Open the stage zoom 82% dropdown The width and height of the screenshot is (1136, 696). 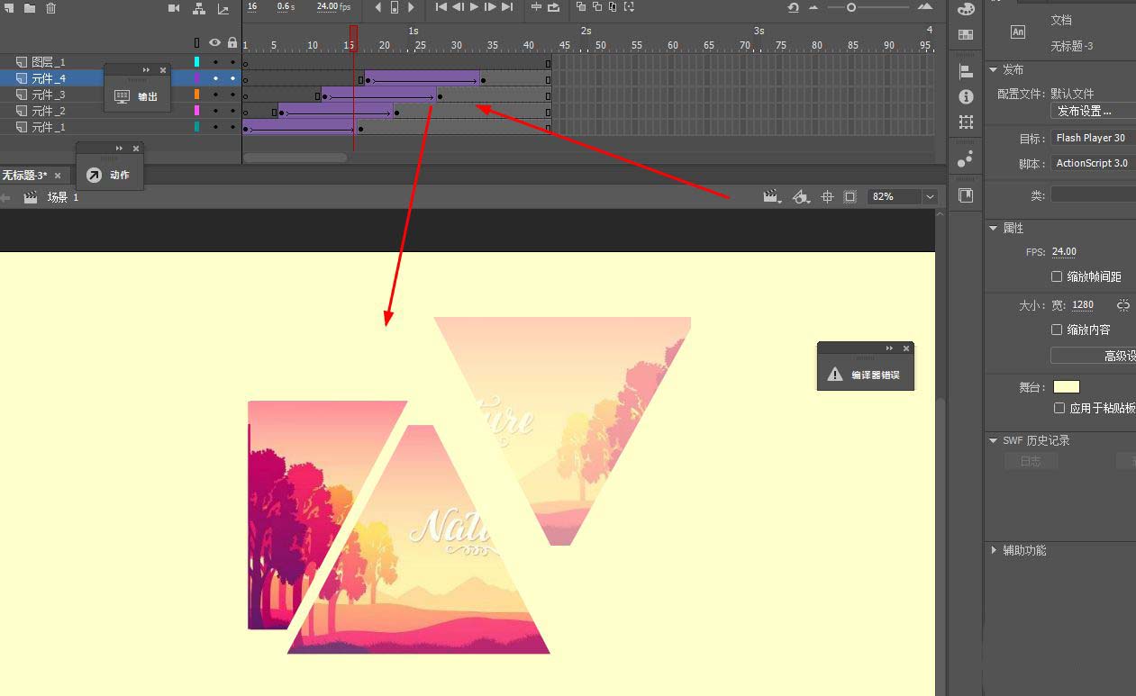pos(930,196)
